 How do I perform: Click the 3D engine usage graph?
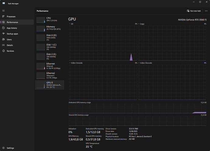103,43
